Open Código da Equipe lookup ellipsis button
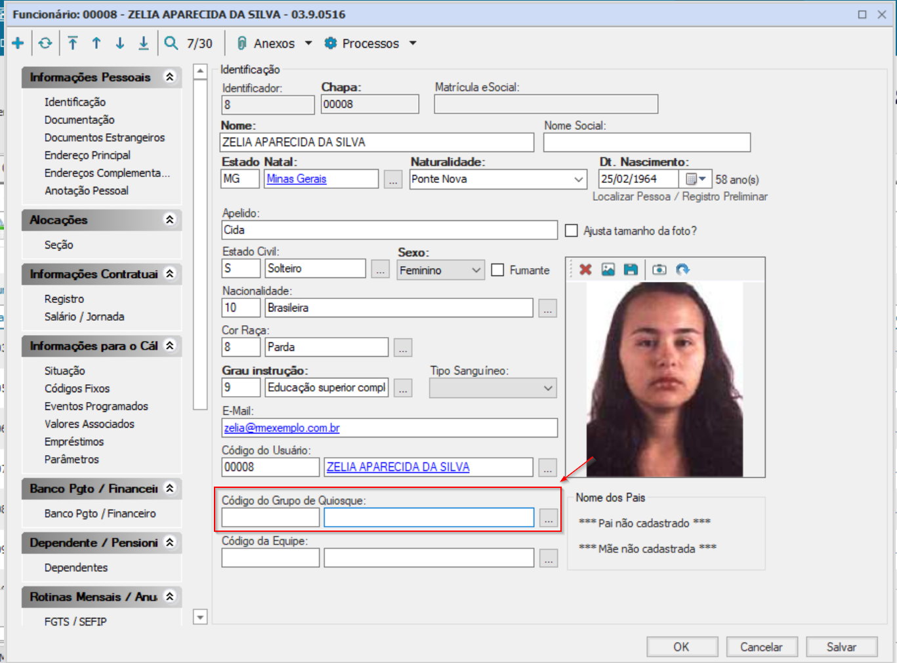Viewport: 897px width, 663px height. (549, 558)
